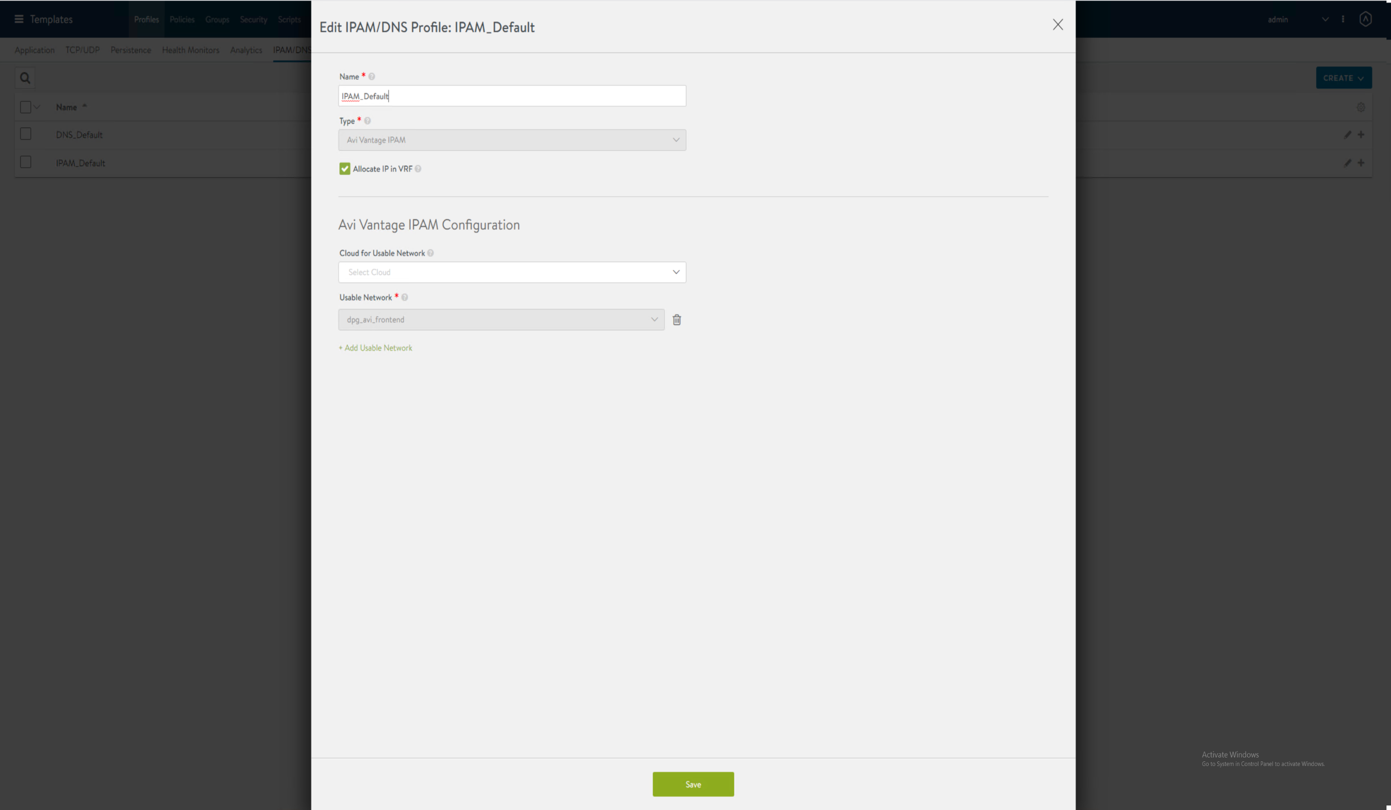This screenshot has height=810, width=1391.
Task: Open the Select Cloud dropdown
Action: click(512, 272)
